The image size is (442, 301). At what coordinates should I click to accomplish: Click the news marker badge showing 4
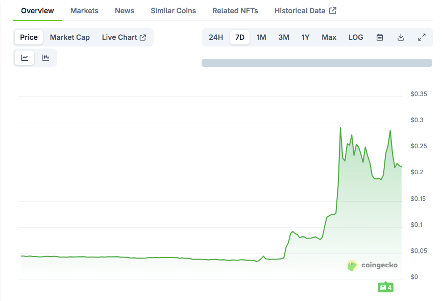click(386, 287)
